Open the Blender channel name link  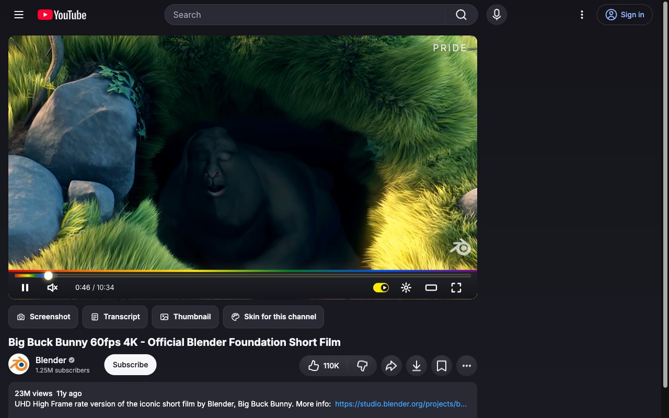51,360
